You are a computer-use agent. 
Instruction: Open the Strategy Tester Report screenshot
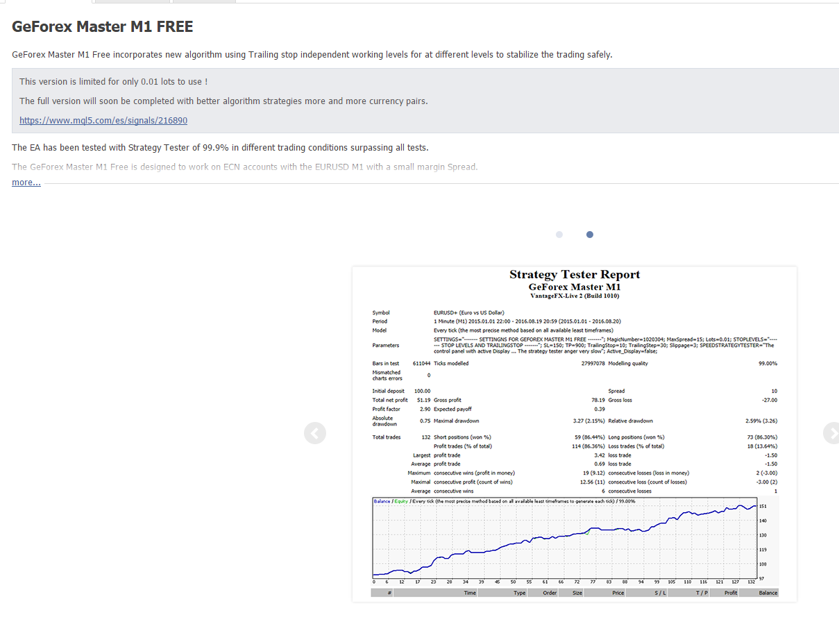[x=575, y=434]
